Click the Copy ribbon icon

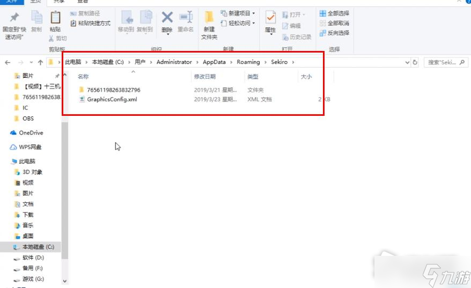(x=36, y=17)
